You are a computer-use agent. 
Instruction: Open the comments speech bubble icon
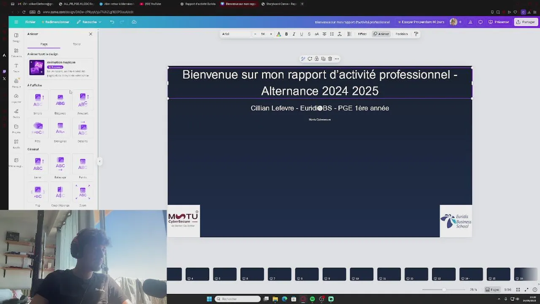click(x=481, y=22)
